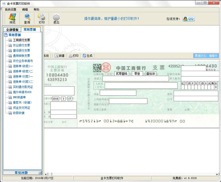The width and height of the screenshot is (221, 182).
Task: Click the 打印 button in ticket toolbar
Action: tap(74, 56)
